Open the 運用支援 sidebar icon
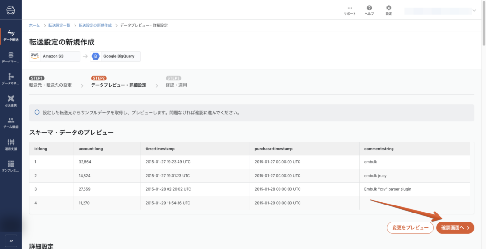Viewport: 486px width, 249px height. pyautogui.click(x=10, y=144)
